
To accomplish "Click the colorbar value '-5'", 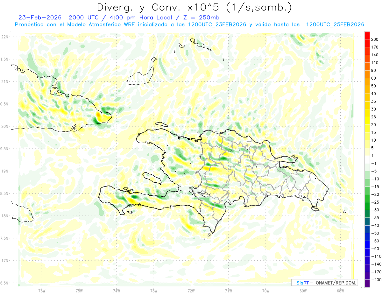I will 375,171.
